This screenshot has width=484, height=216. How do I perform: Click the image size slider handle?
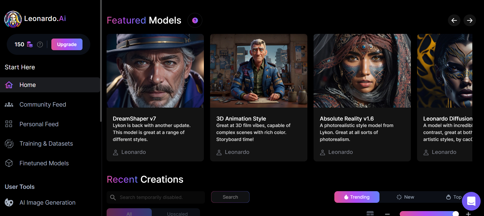pyautogui.click(x=456, y=214)
